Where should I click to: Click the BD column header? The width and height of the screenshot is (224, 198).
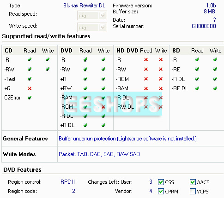176,51
